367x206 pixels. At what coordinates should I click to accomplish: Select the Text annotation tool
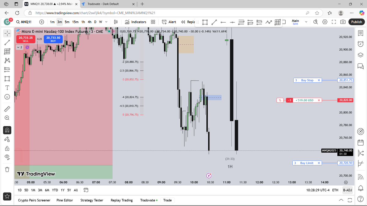(8, 88)
